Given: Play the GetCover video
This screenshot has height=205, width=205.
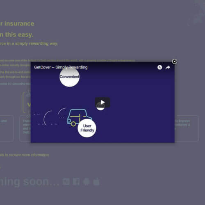Looking at the screenshot, I should tap(102, 102).
